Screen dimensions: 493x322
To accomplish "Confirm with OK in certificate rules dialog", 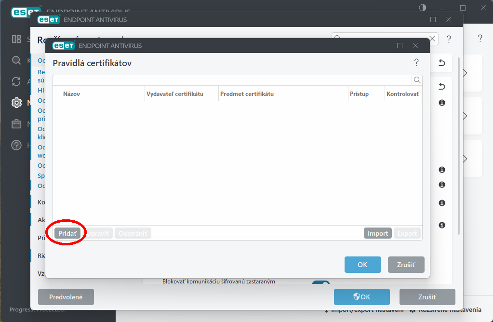I will click(x=362, y=265).
